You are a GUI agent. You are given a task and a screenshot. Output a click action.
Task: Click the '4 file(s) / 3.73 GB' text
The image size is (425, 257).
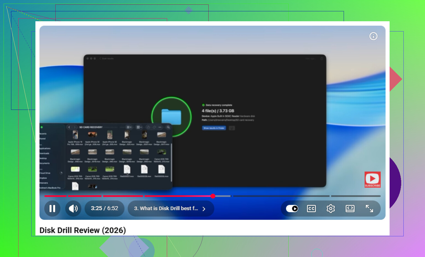(x=218, y=111)
